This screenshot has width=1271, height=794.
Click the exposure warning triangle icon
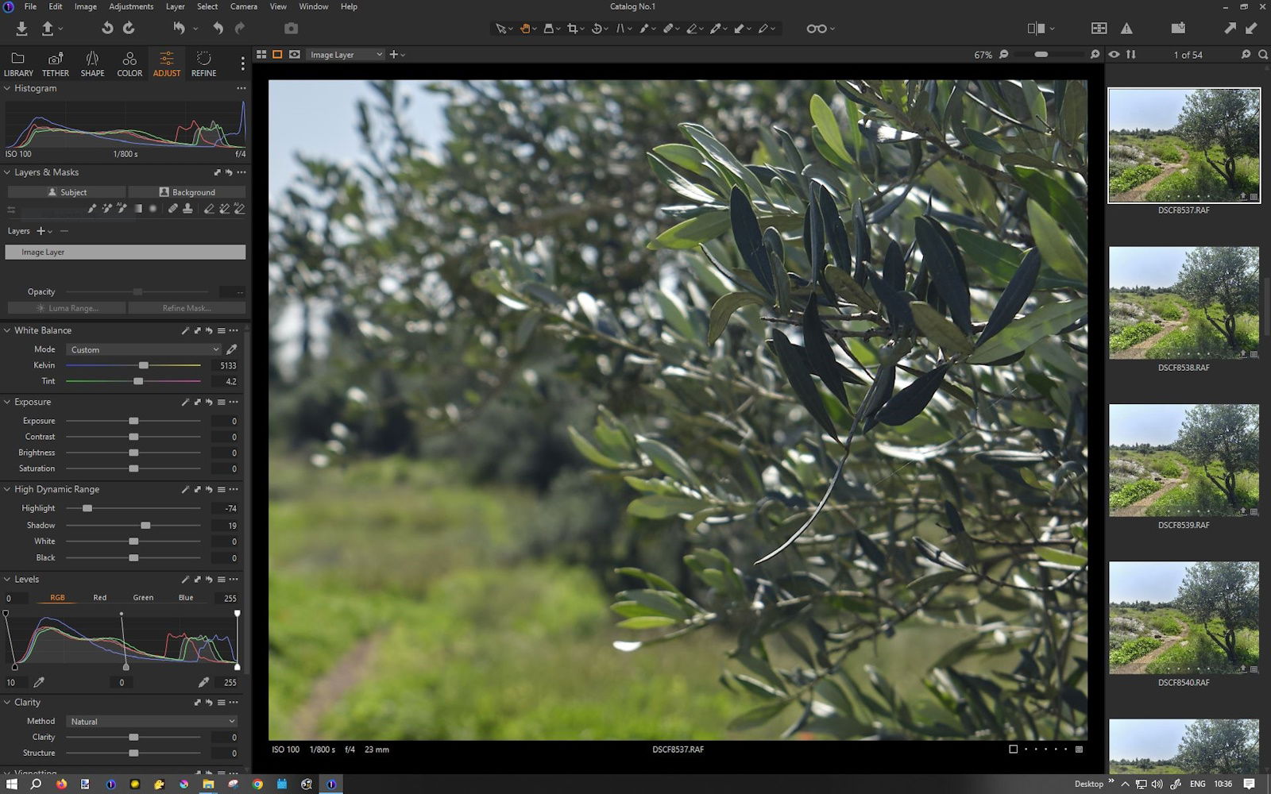coord(1126,29)
